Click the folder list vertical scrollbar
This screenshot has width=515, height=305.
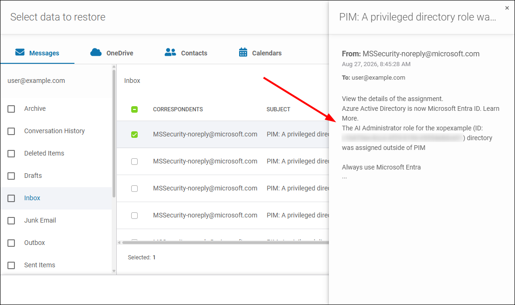click(114, 133)
